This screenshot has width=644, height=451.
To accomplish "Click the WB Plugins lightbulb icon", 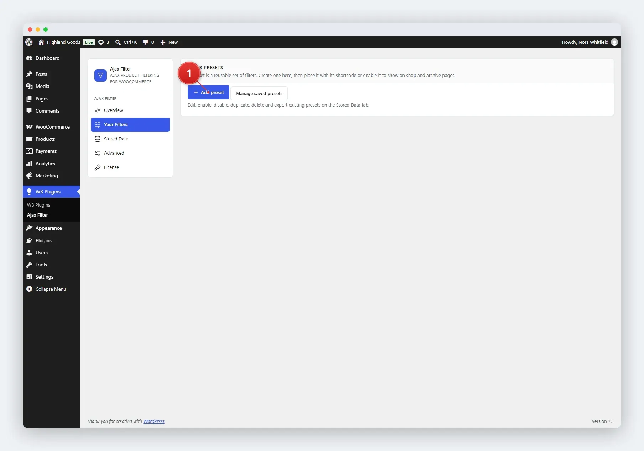I will pyautogui.click(x=29, y=192).
